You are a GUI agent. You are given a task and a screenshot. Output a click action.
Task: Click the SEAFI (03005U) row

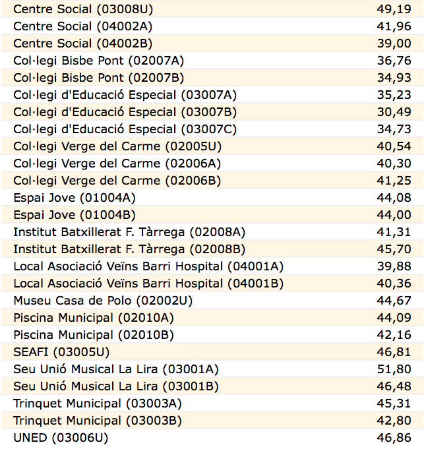click(61, 352)
